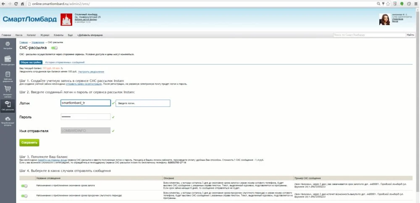The height and width of the screenshot is (203, 420).
Task: Switch to История отправленных сообщений tab
Action: 65,62
